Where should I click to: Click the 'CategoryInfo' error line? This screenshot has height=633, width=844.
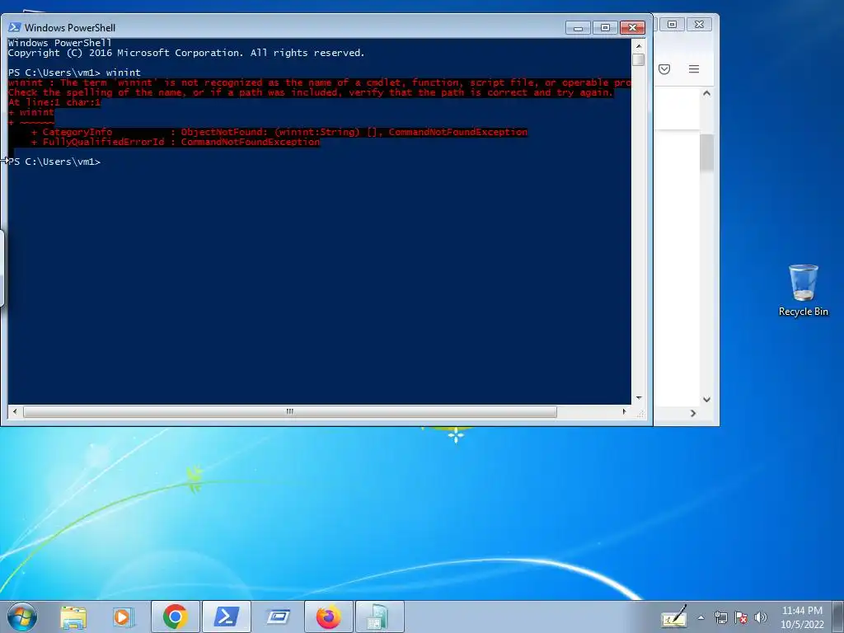tap(279, 132)
